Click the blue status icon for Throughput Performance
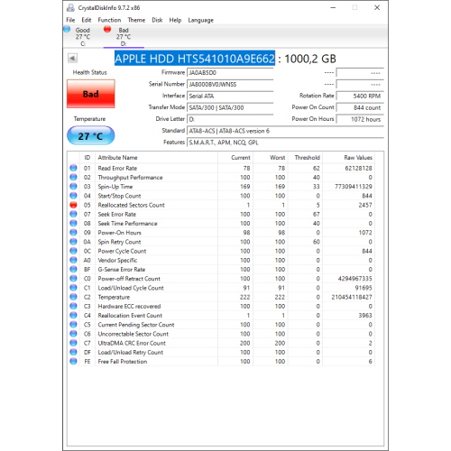The image size is (451, 451). pos(73,178)
